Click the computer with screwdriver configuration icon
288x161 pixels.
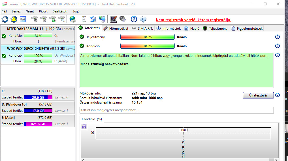click(x=113, y=19)
